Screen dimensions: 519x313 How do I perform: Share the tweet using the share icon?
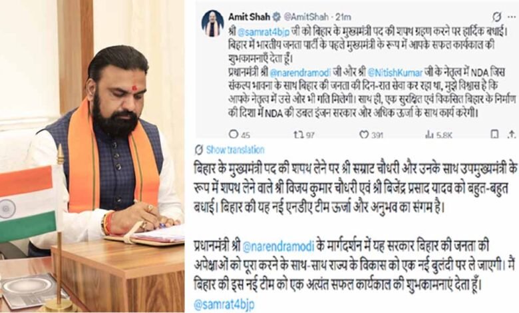pyautogui.click(x=512, y=134)
